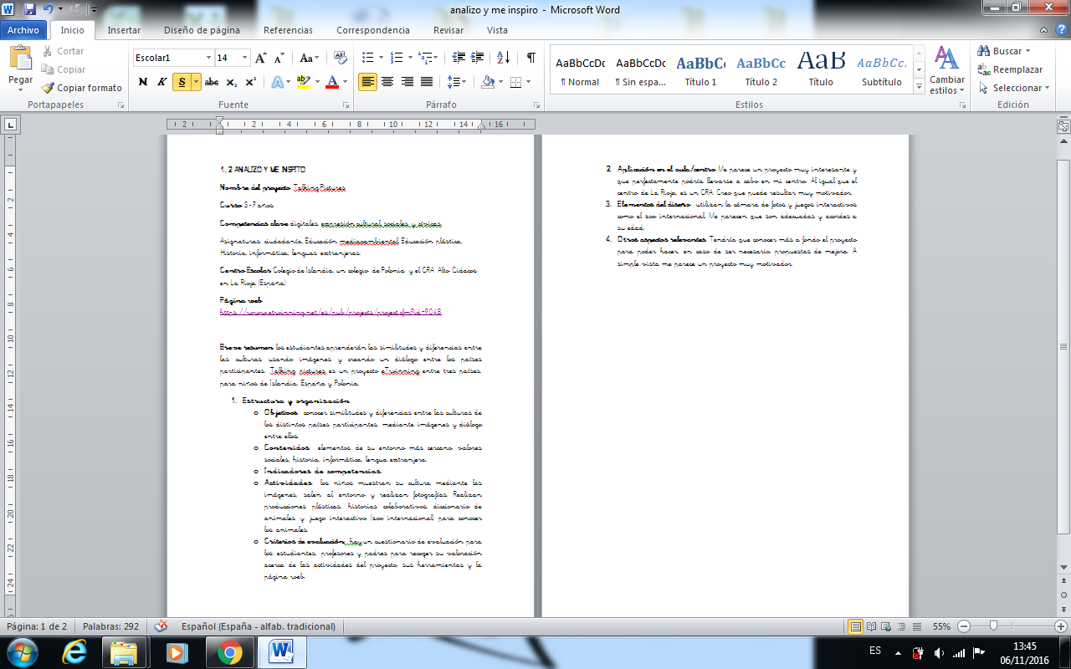
Task: Apply strikethrough formatting to text
Action: coord(211,82)
